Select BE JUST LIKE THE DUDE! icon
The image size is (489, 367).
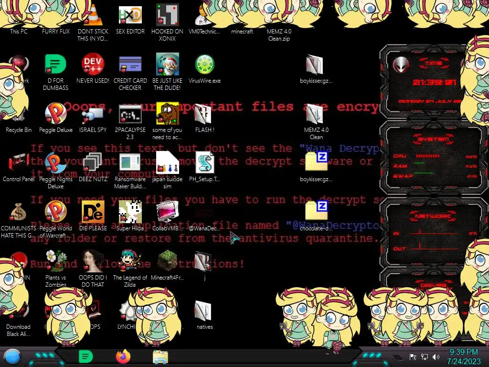tap(168, 64)
